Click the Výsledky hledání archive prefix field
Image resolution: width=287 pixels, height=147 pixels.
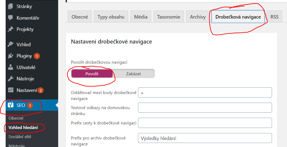click(205, 138)
